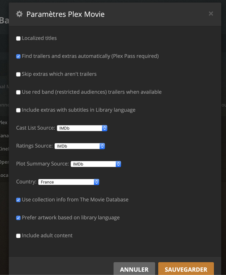Image resolution: width=226 pixels, height=275 pixels.
Task: Enable red band trailers checkbox
Action: (18, 92)
